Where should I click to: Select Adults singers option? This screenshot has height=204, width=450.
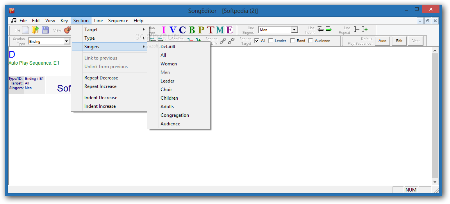click(179, 107)
